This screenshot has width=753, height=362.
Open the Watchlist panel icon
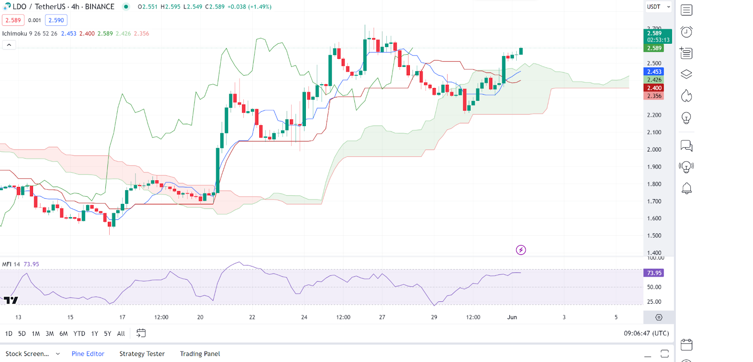pos(687,10)
